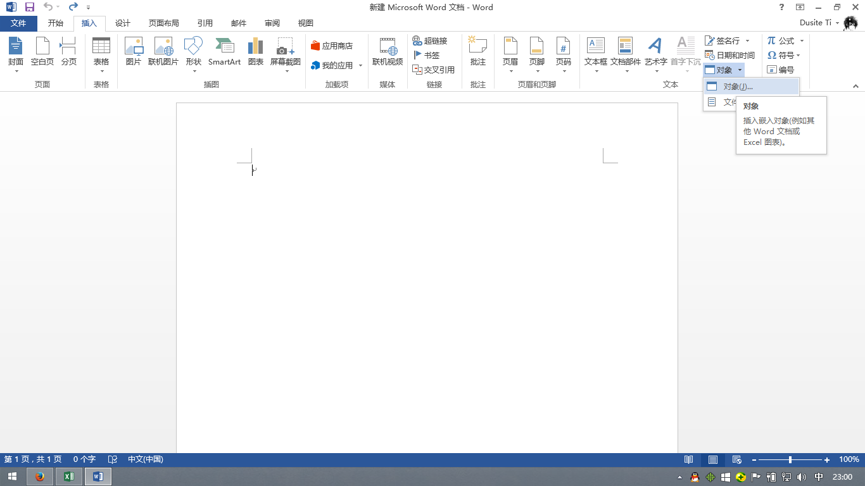
Task: Click the word count (0 个字) status
Action: click(84, 459)
